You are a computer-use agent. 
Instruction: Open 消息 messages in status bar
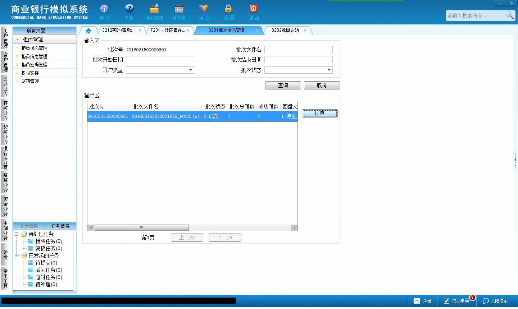[x=423, y=301]
